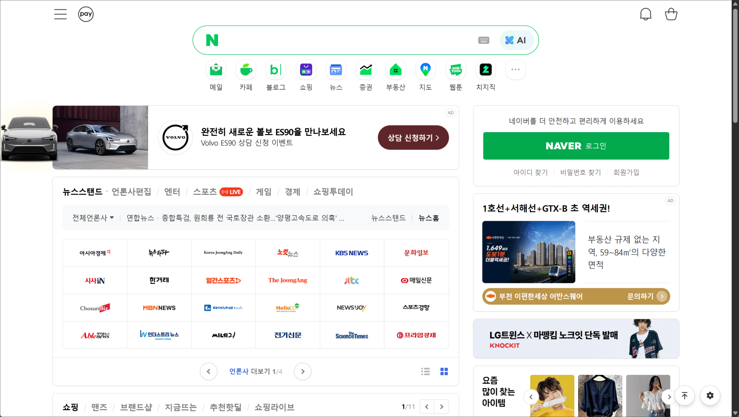Viewport: 739px width, 417px height.
Task: Go to next shopping page arrow
Action: click(441, 407)
